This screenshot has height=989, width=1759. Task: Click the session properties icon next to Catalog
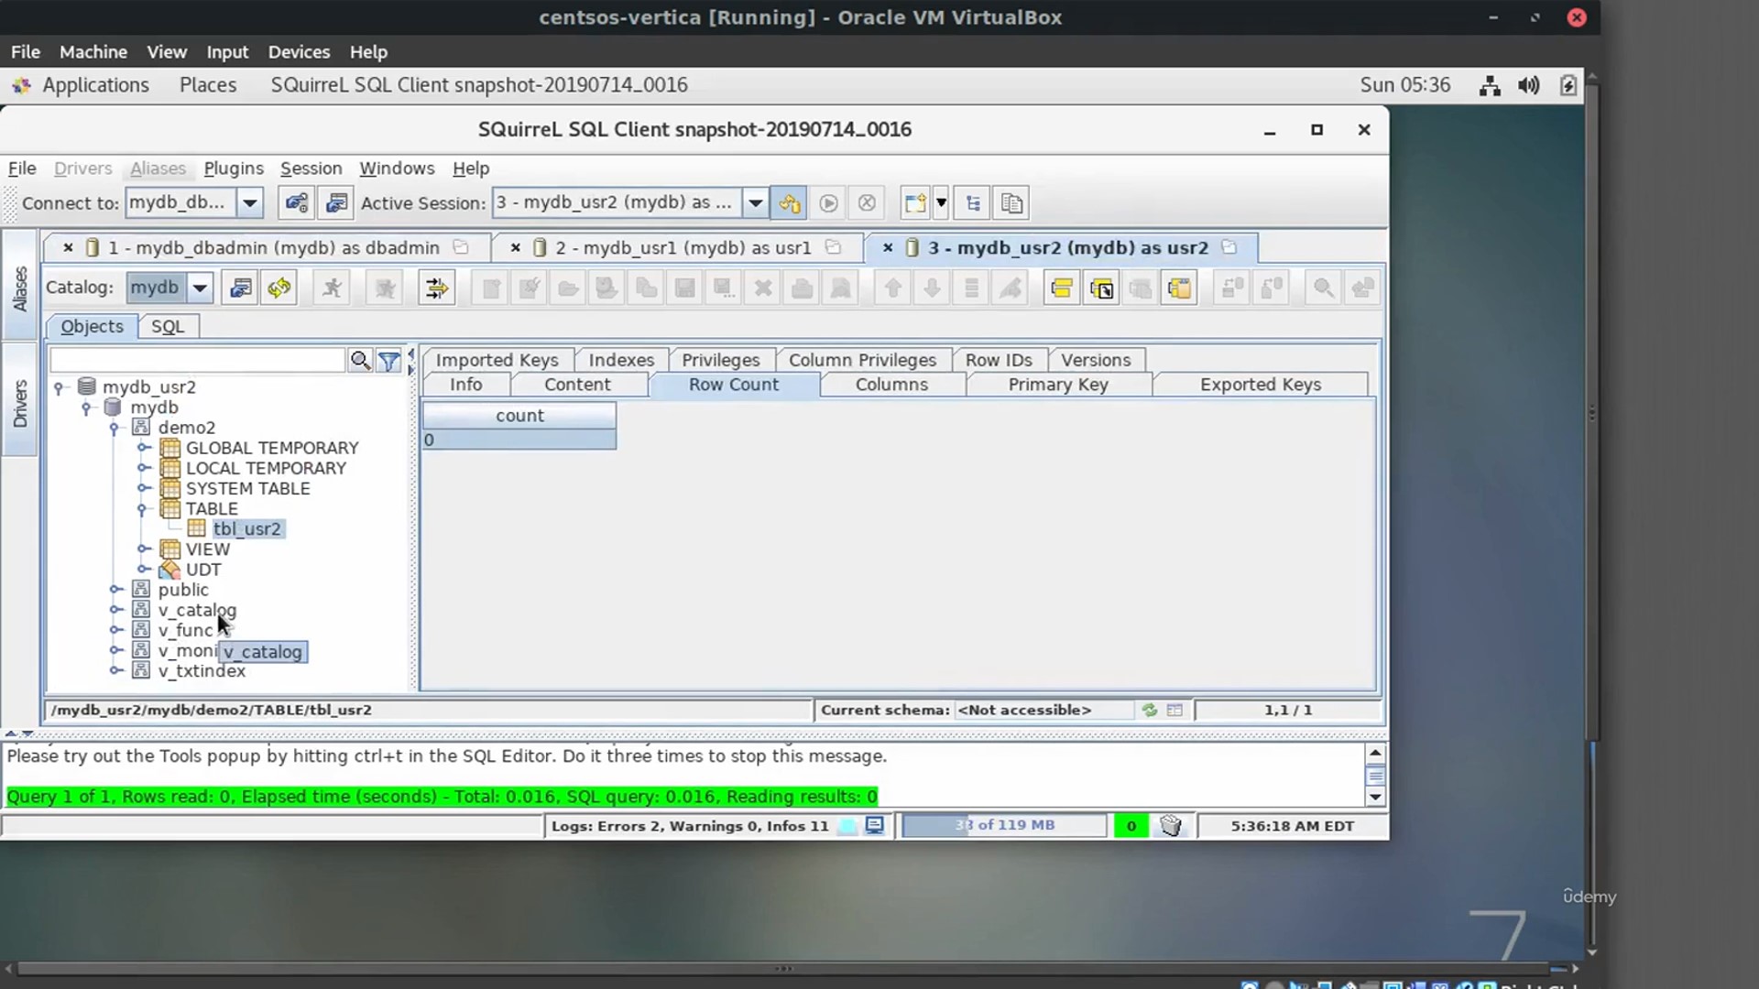[240, 288]
